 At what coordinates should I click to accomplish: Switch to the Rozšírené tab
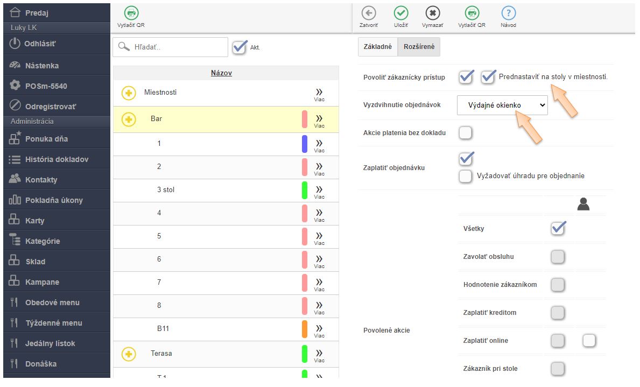[x=419, y=47]
